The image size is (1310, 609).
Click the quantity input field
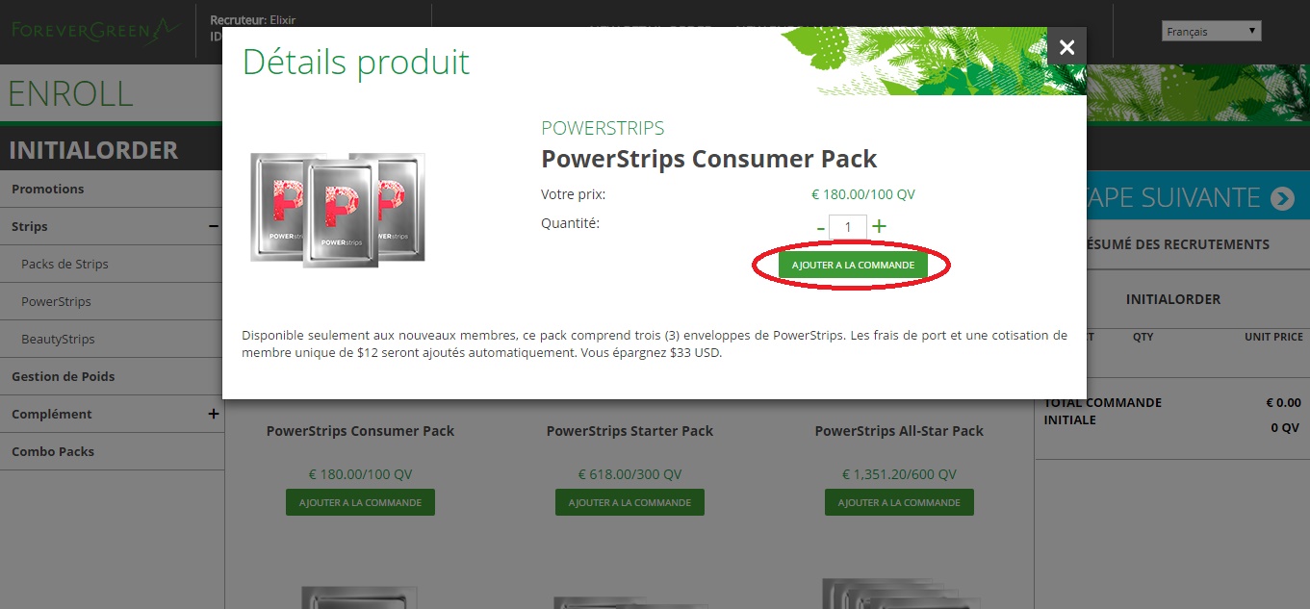point(848,227)
